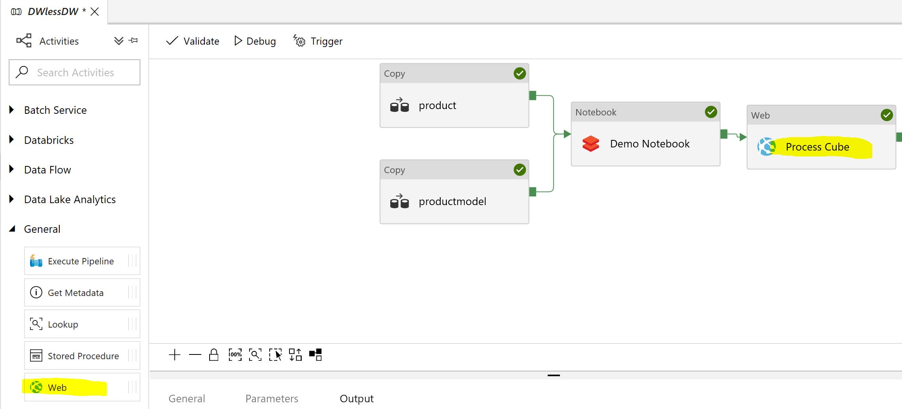Pin the Activities panel
This screenshot has width=902, height=409.
[x=134, y=40]
